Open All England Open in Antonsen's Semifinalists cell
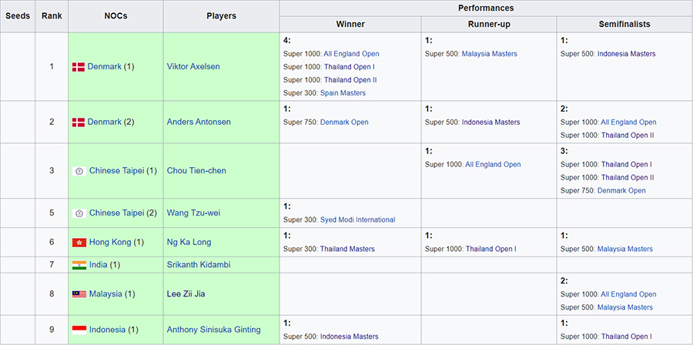Screen dimensions: 693x345 pyautogui.click(x=628, y=122)
